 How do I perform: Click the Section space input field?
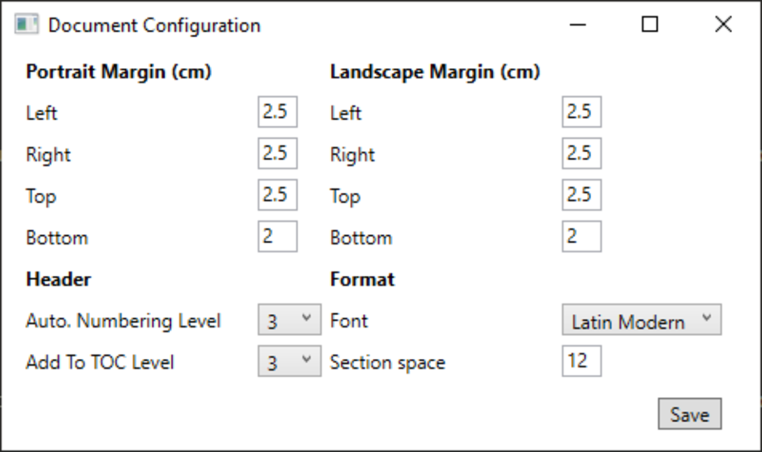(x=582, y=361)
